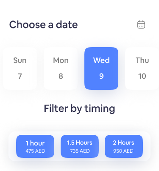Click the "Thu" day label
Viewport: 159px width, 171px height.
(x=142, y=60)
